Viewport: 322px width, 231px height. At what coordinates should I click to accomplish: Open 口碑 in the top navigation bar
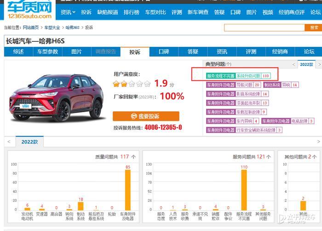[236, 12]
